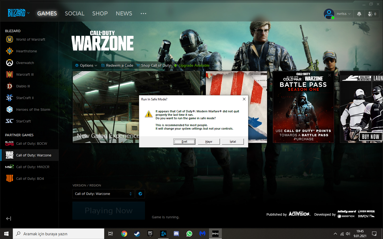Expand the nvrlss account dropdown

coord(344,14)
